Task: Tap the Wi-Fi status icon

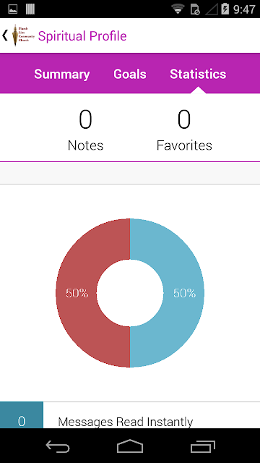Action: tap(178, 9)
